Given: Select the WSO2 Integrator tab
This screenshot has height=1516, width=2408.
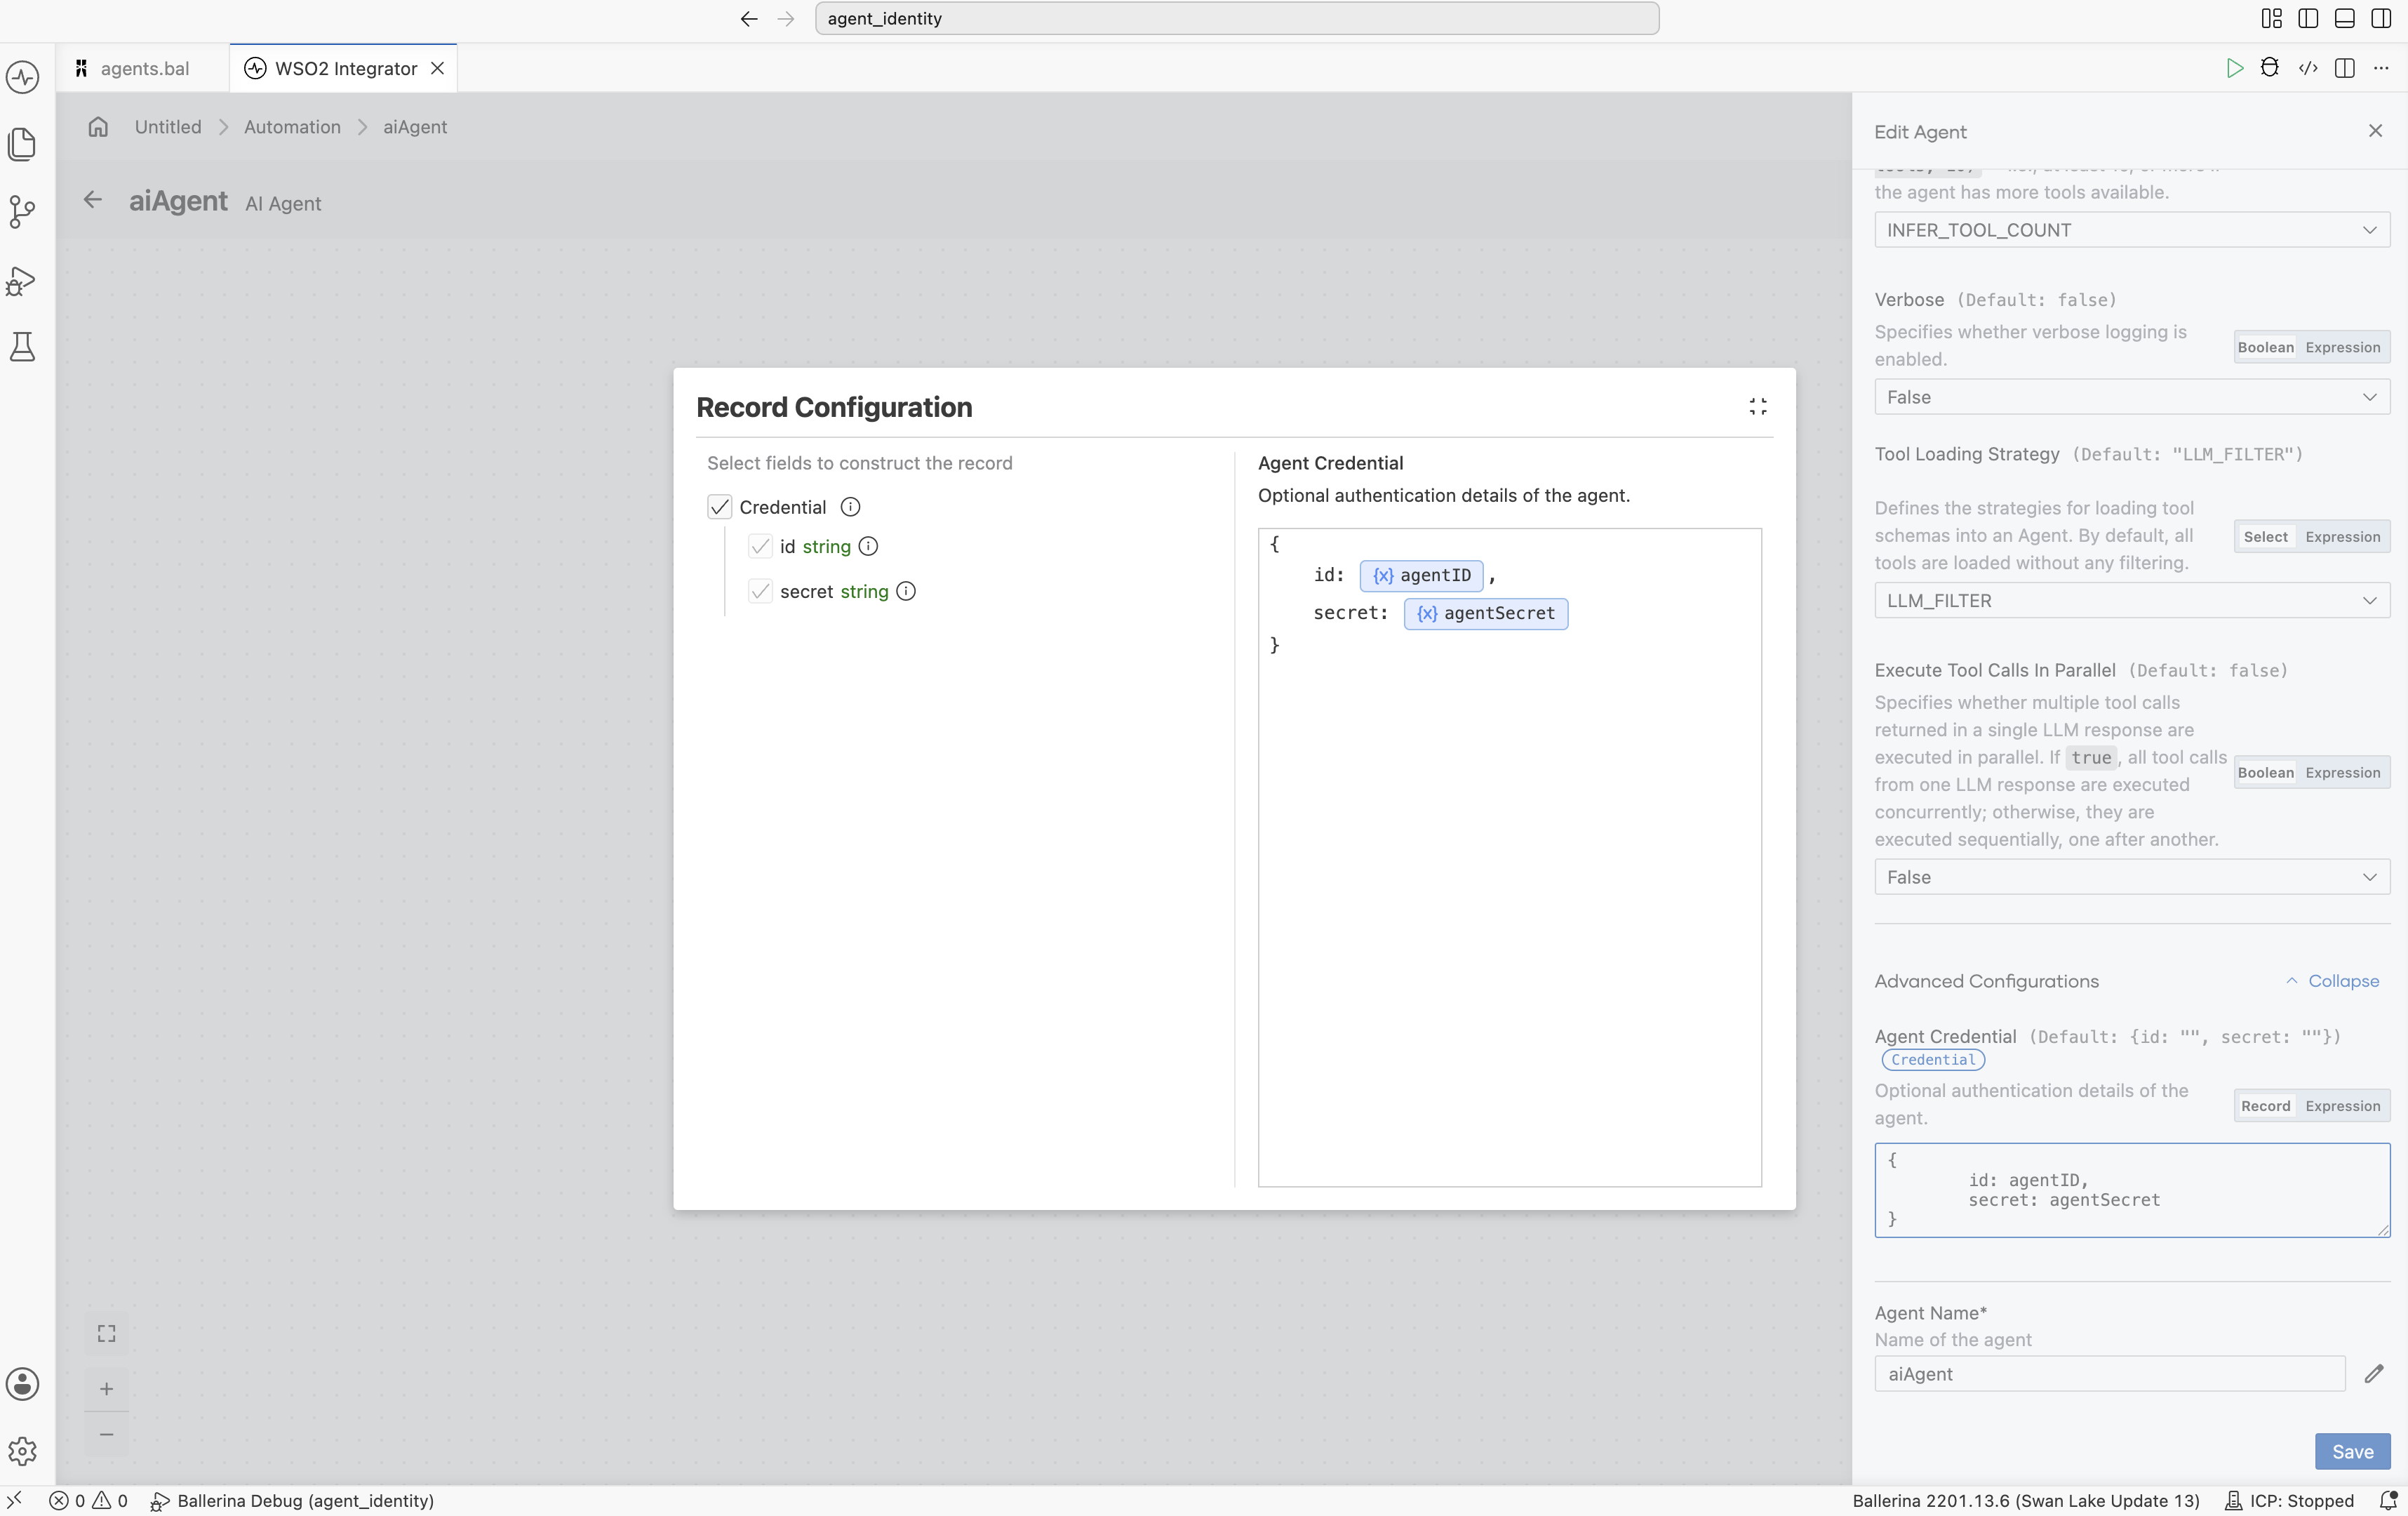Looking at the screenshot, I should coord(344,68).
